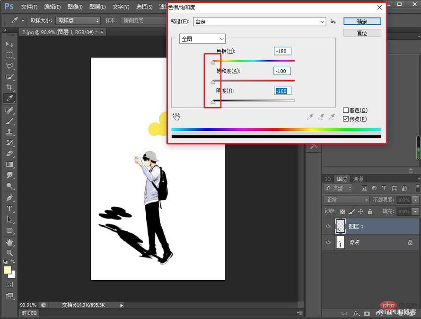Select the Clone Stamp tool
Screen dimensions: 421x319
9,132
